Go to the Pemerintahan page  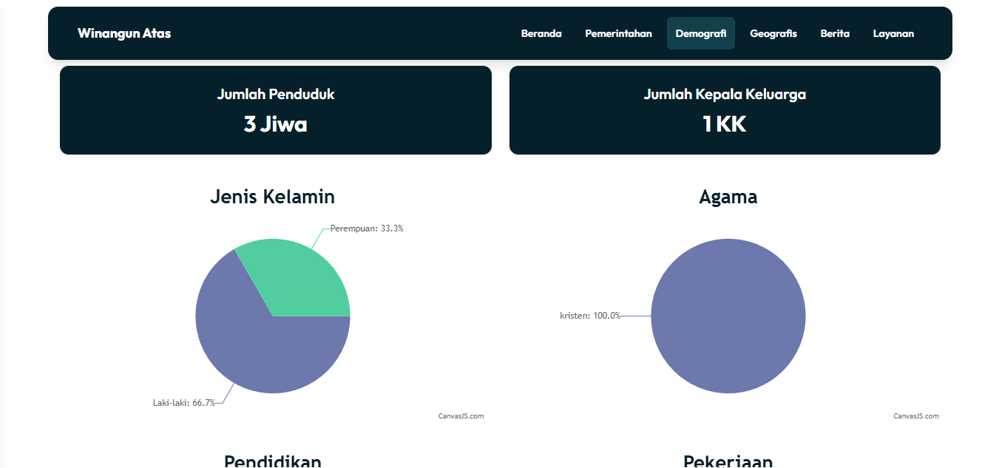[x=618, y=33]
